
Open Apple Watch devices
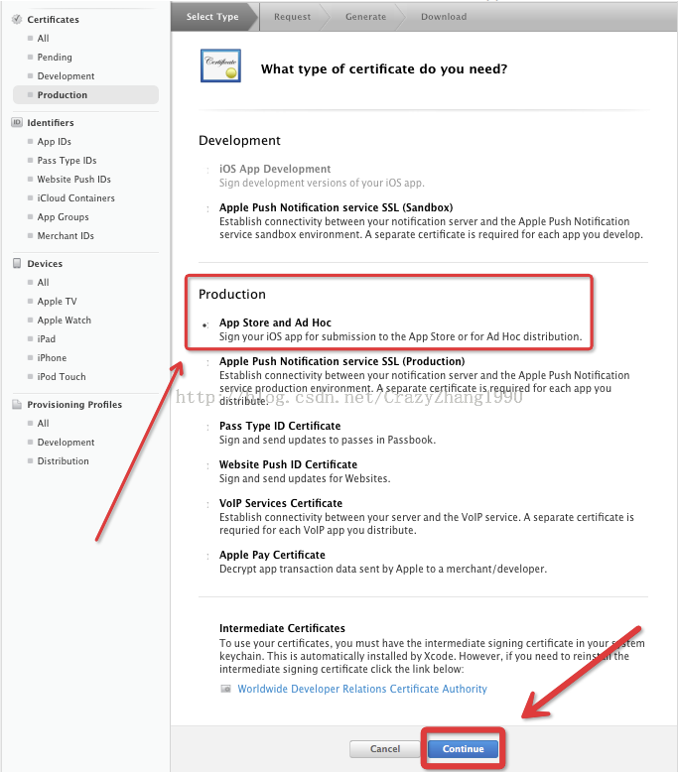[x=64, y=321]
